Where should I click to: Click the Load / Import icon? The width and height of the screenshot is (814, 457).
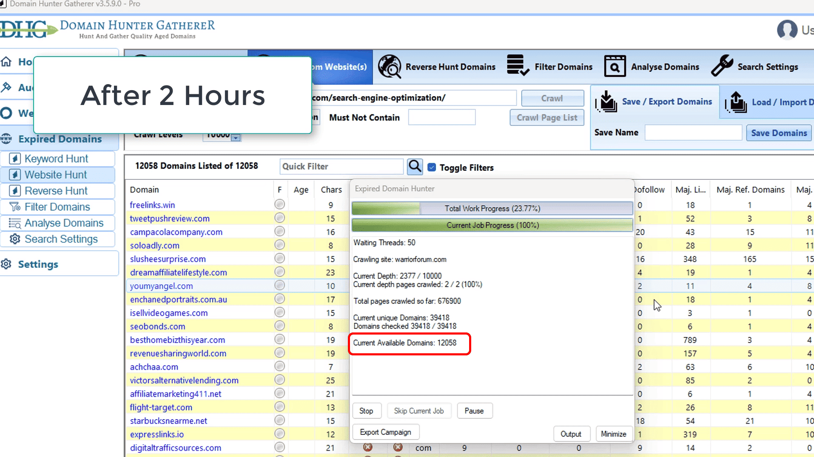click(736, 102)
